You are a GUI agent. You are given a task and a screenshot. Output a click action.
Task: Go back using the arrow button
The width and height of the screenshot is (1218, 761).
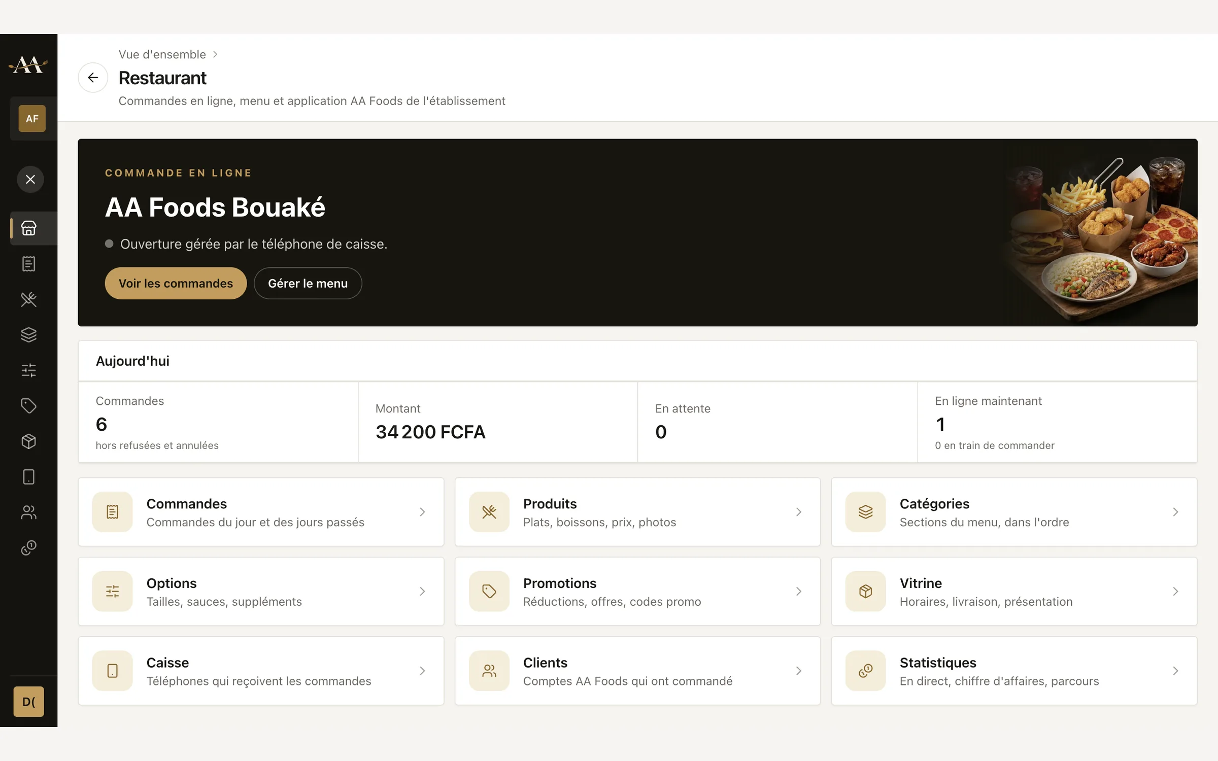(93, 78)
